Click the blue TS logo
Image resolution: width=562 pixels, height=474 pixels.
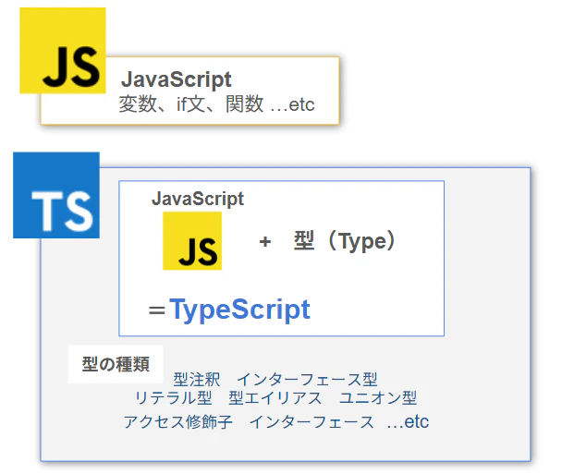[56, 195]
